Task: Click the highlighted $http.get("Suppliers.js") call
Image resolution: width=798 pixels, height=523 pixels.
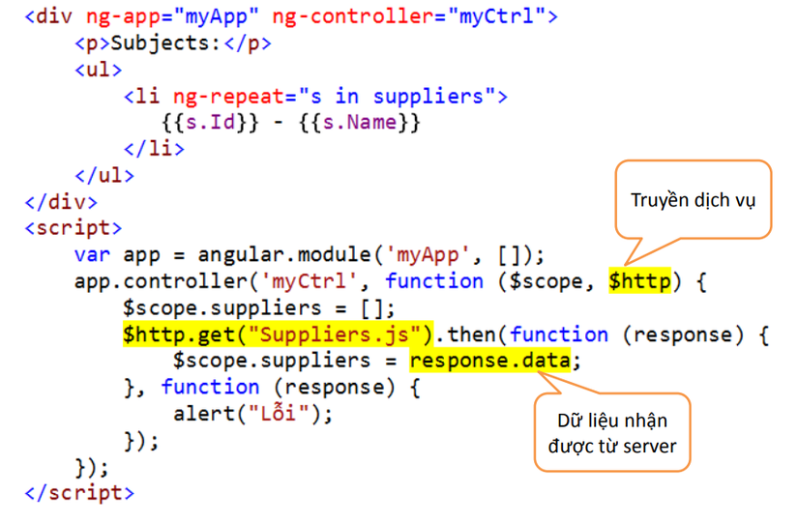Action: pos(279,334)
